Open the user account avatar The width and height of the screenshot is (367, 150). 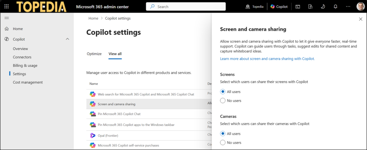[361, 6]
